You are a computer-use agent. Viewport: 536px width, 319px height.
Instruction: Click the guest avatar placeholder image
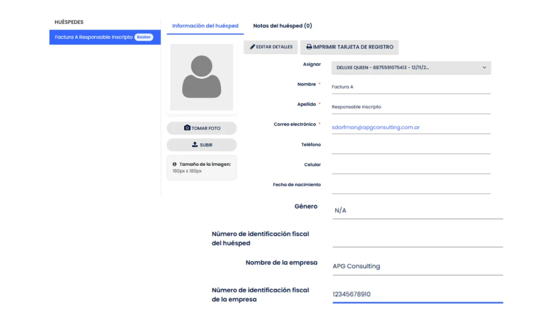coord(202,77)
